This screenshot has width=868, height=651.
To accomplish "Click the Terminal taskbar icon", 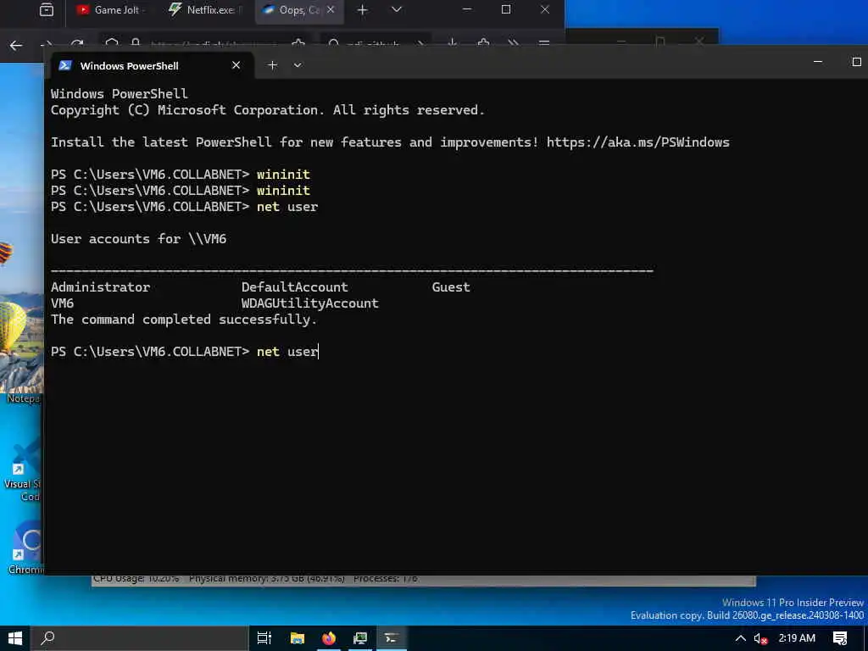I will [x=392, y=638].
